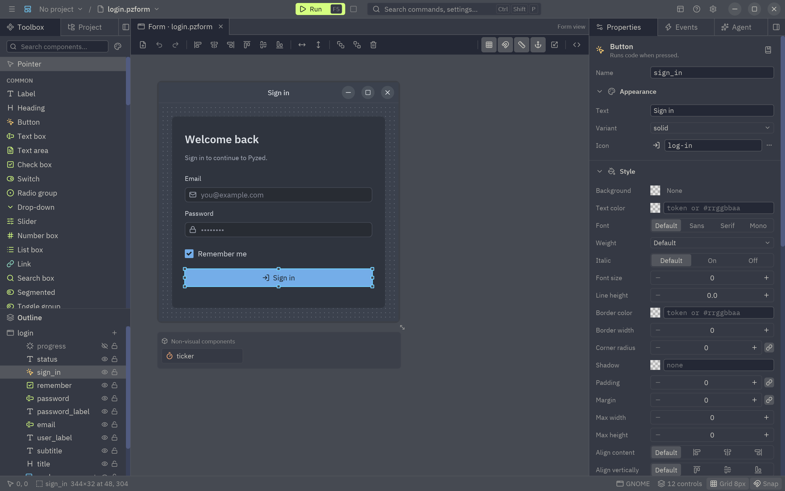Open the Variant dropdown showing solid
The image size is (785, 491).
tap(712, 128)
